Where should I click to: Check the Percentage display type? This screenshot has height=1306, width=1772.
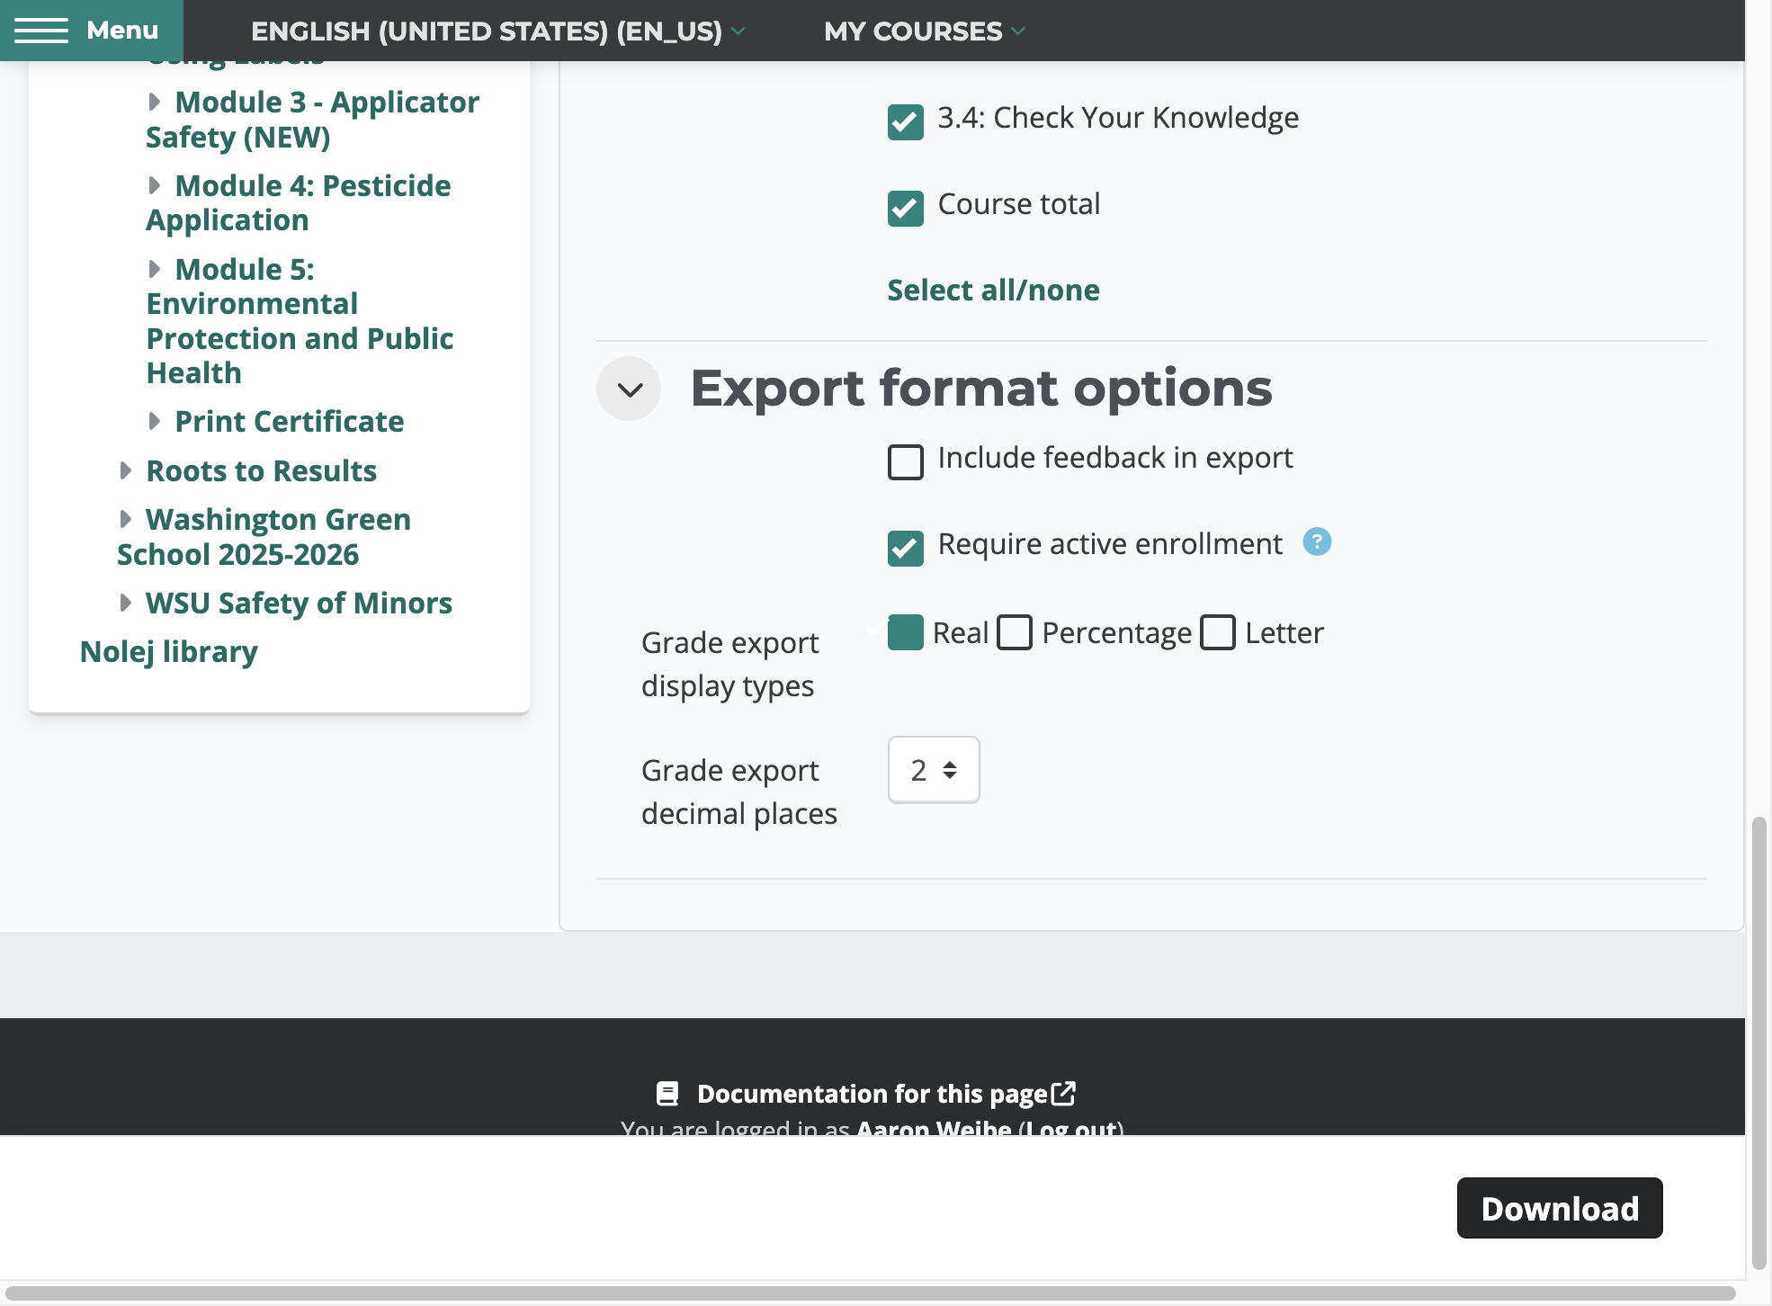(x=1015, y=632)
